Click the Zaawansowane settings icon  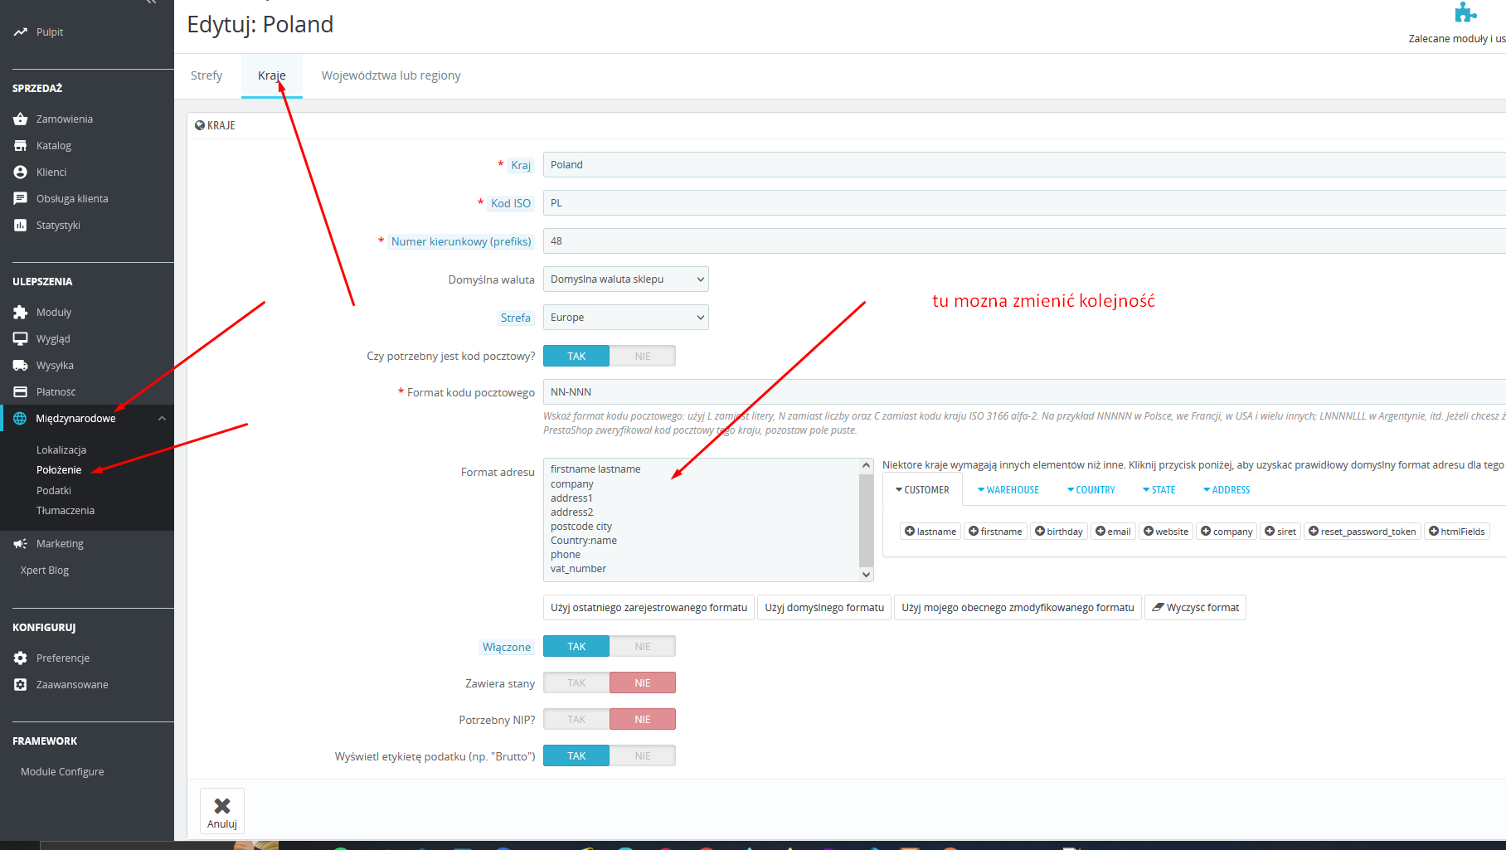pyautogui.click(x=21, y=685)
